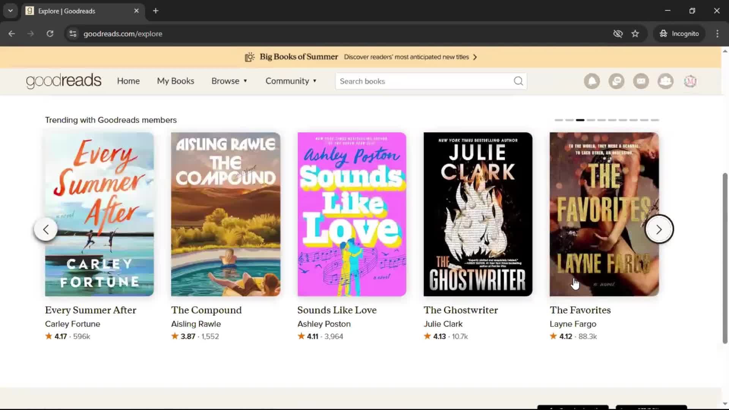Open the messages envelope icon

(x=641, y=81)
